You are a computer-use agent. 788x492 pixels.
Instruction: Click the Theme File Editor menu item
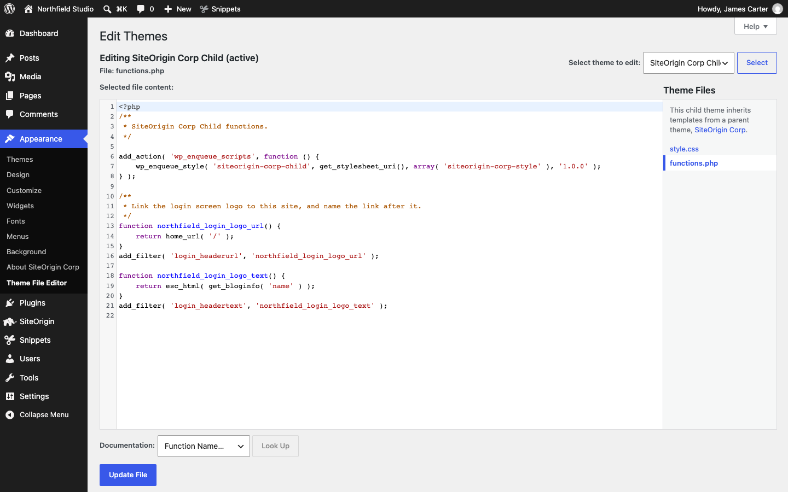click(x=37, y=283)
